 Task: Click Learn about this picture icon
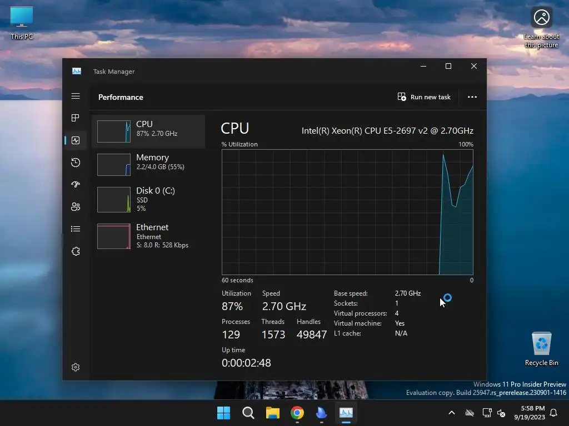point(541,27)
